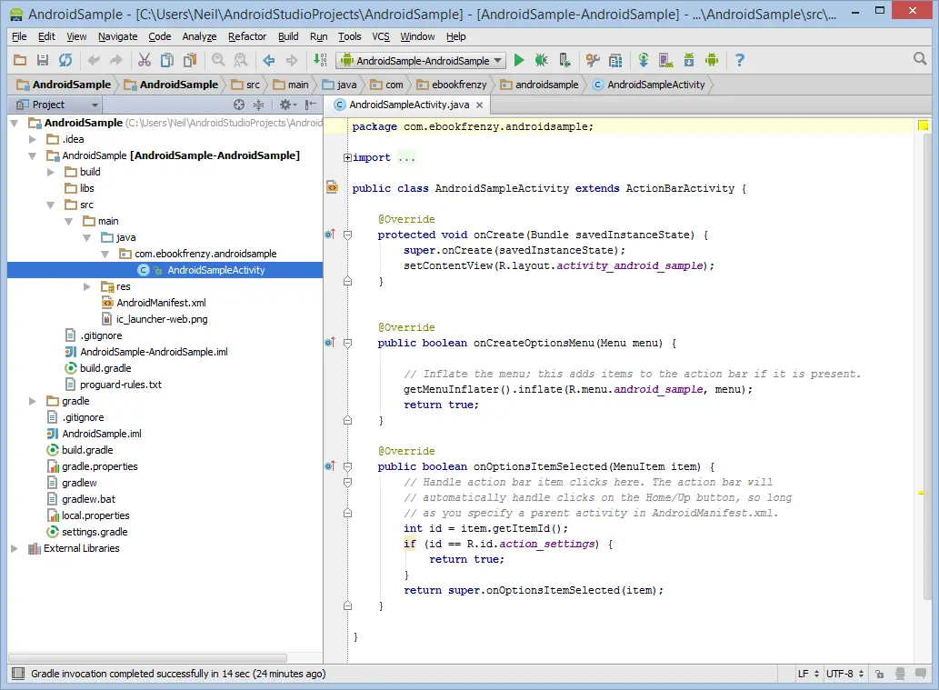Open the Event Log bubble in status bar
The image size is (939, 690).
[922, 674]
